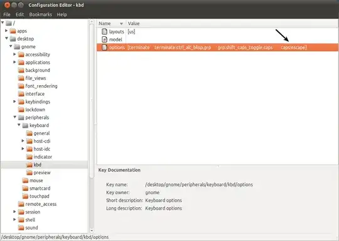Click the mouse folder icon

tap(25, 180)
